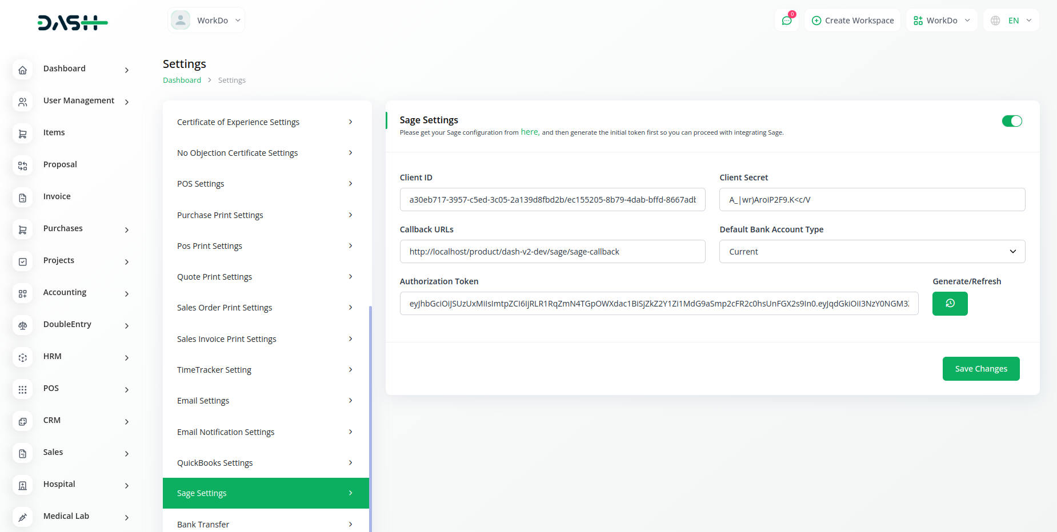This screenshot has width=1057, height=532.
Task: Disable the Sage Settings toggle switch
Action: [x=1011, y=121]
